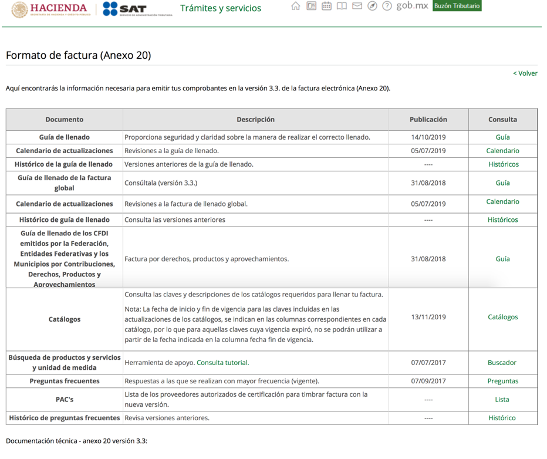Click date 05/07/2019 beside Revisiones a la guía de llenado
547x459 pixels.
coord(428,151)
